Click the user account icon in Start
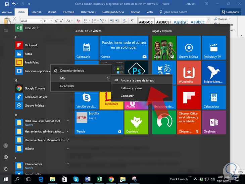This screenshot has height=184, width=245. pyautogui.click(x=6, y=146)
